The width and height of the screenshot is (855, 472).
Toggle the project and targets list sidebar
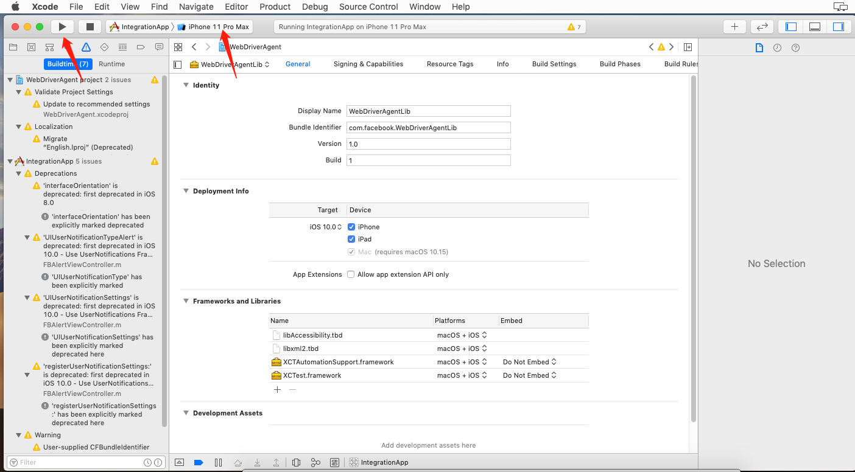178,64
